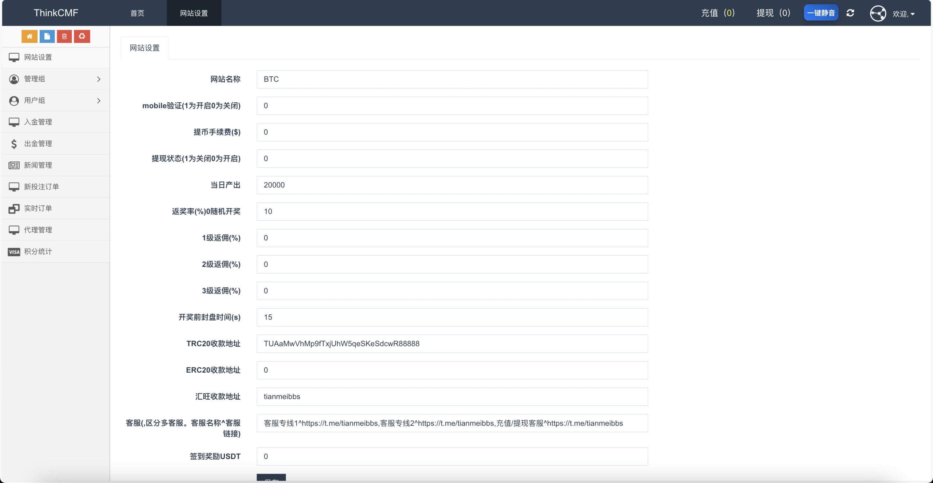
Task: Click the 充值 (0) notification link
Action: [x=718, y=13]
